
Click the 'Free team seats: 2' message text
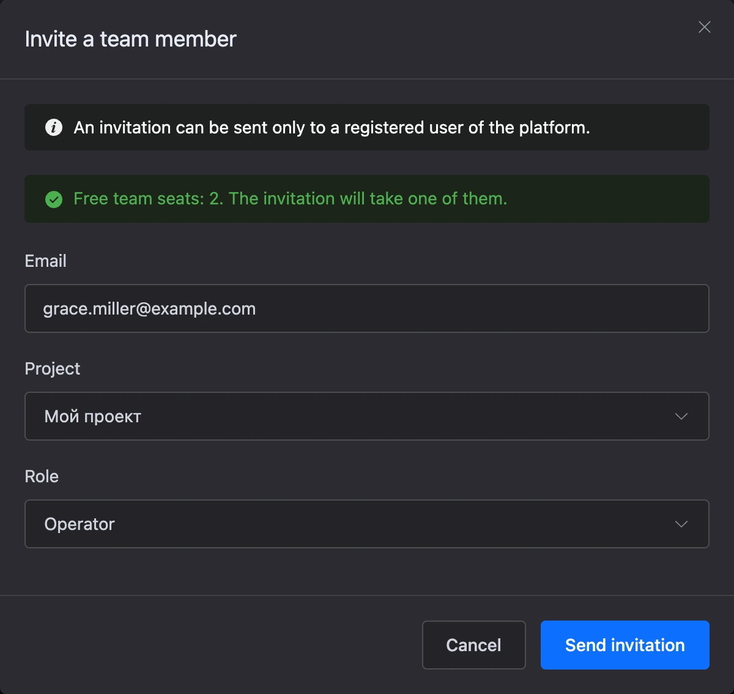(291, 199)
